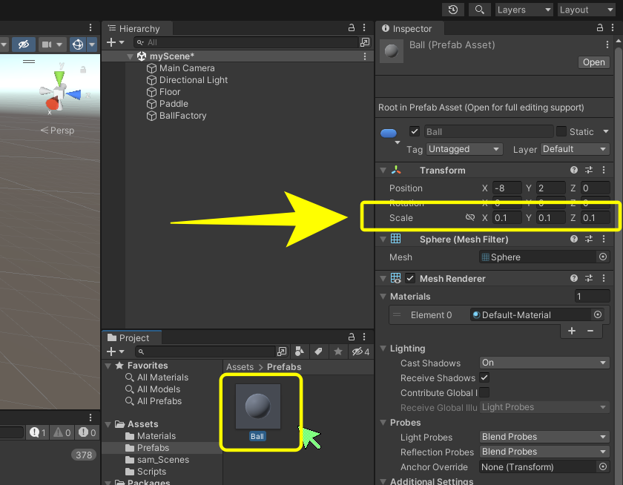Click the search by type icon in Project

click(x=300, y=351)
